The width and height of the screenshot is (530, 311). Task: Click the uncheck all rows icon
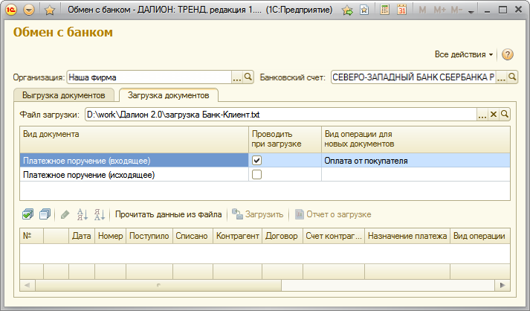(x=45, y=214)
